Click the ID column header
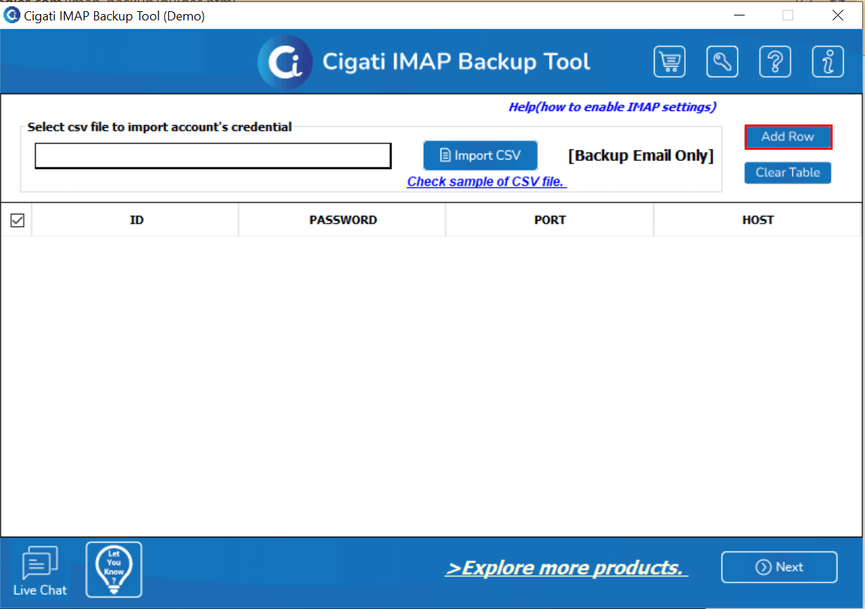This screenshot has width=865, height=609. click(x=136, y=220)
